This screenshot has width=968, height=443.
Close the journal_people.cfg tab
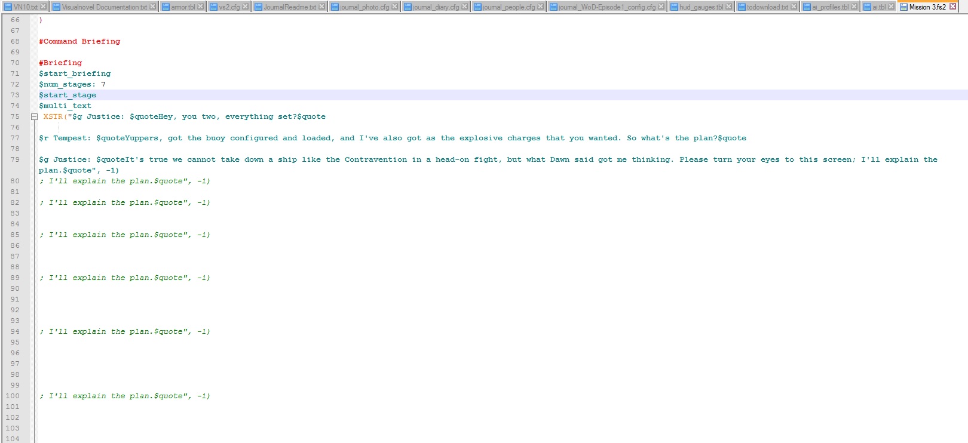[x=540, y=7]
